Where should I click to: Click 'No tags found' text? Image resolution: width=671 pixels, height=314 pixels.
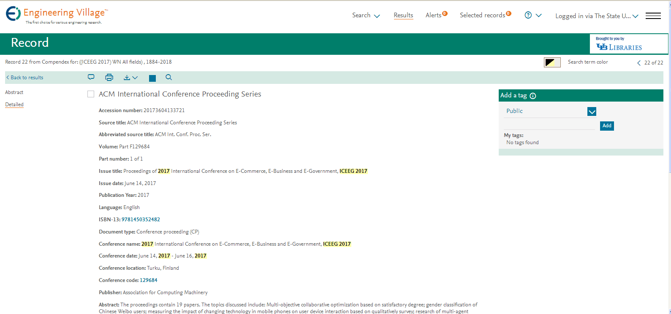522,142
